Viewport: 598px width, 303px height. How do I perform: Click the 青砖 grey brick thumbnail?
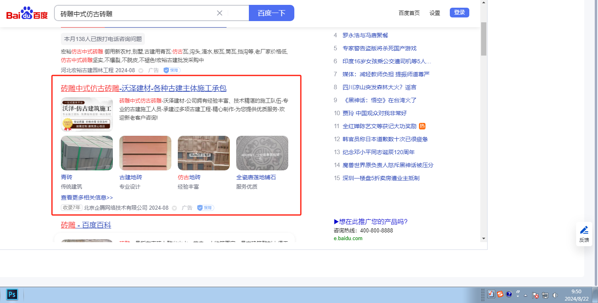click(x=87, y=153)
